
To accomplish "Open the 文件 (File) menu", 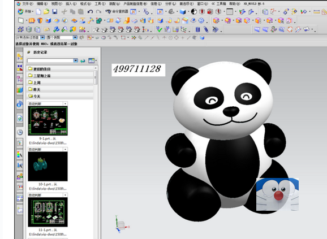I will point(28,4).
